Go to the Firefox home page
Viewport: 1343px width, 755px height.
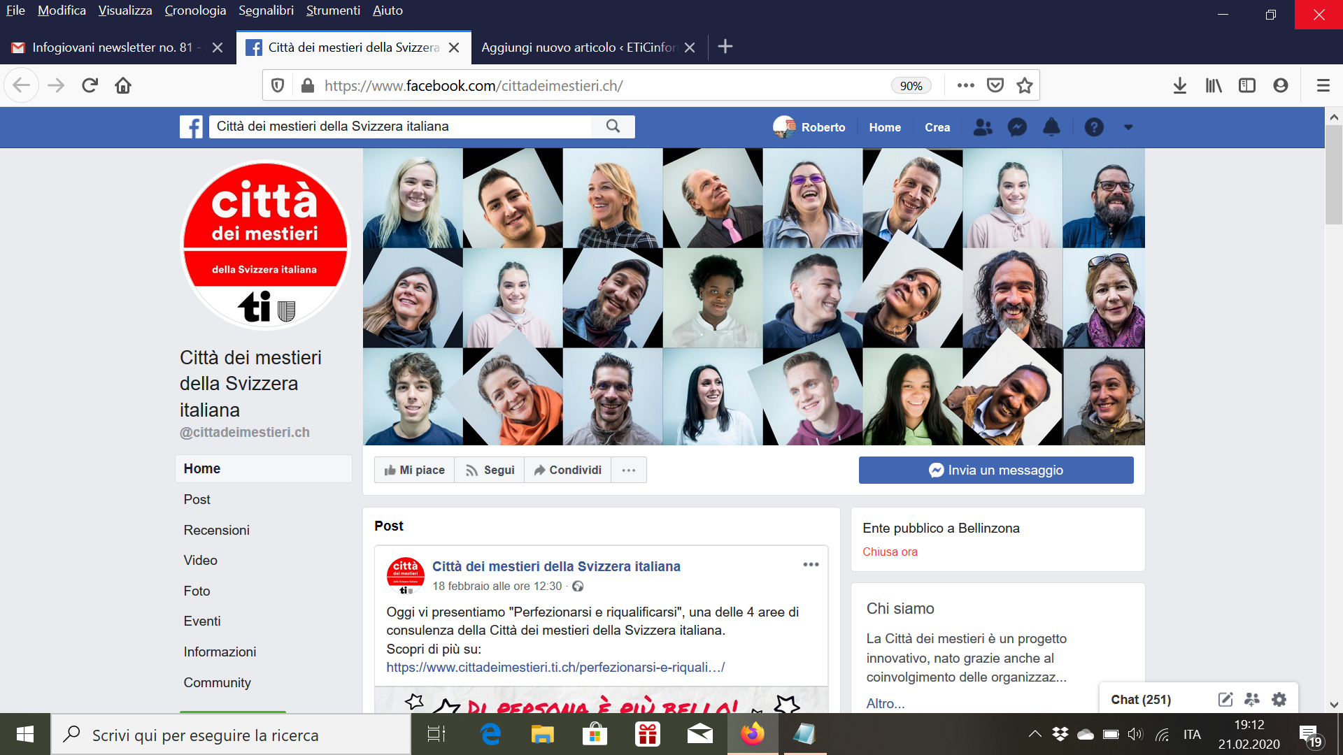click(x=123, y=85)
